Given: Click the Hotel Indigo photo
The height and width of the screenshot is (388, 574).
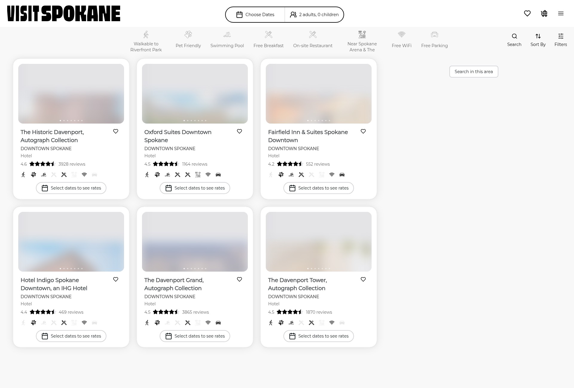Looking at the screenshot, I should click(x=71, y=242).
